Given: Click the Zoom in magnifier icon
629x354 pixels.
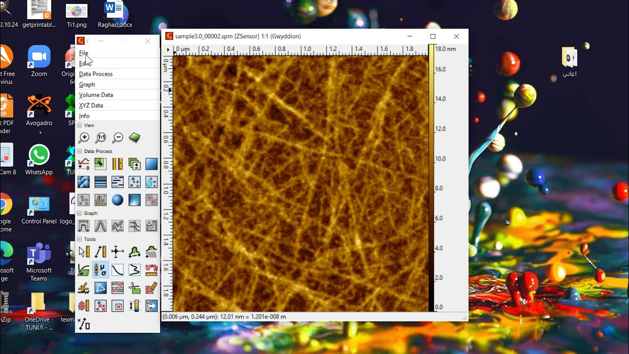Looking at the screenshot, I should pyautogui.click(x=84, y=138).
